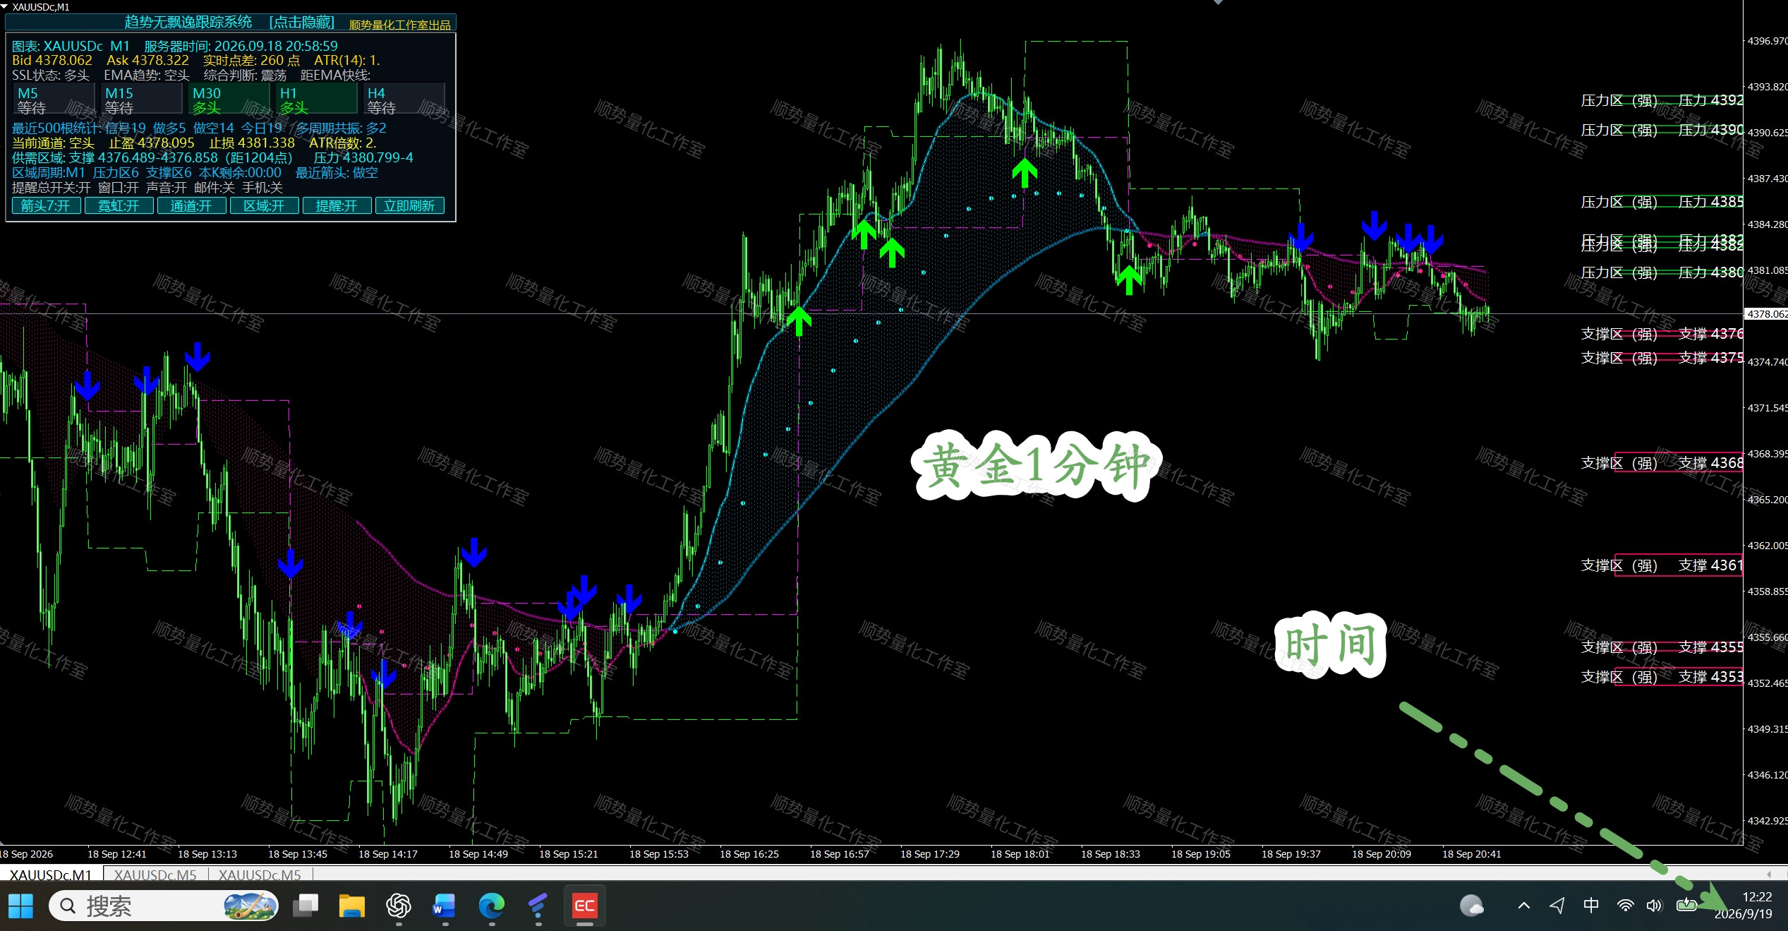Click the 支撑 4355 support zone label
Viewport: 1788px width, 931px height.
coord(1710,647)
